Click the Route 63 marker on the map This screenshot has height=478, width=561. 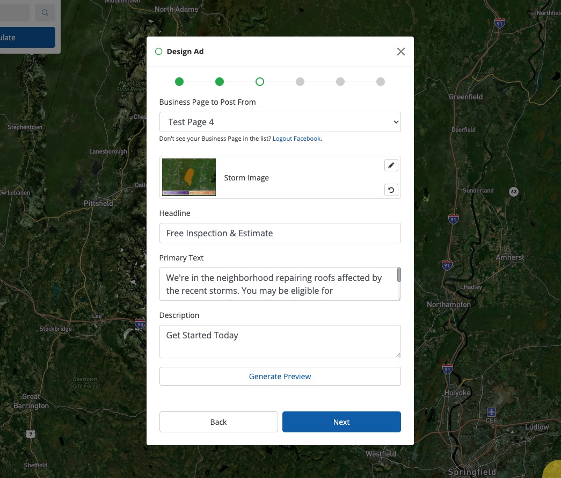(514, 192)
